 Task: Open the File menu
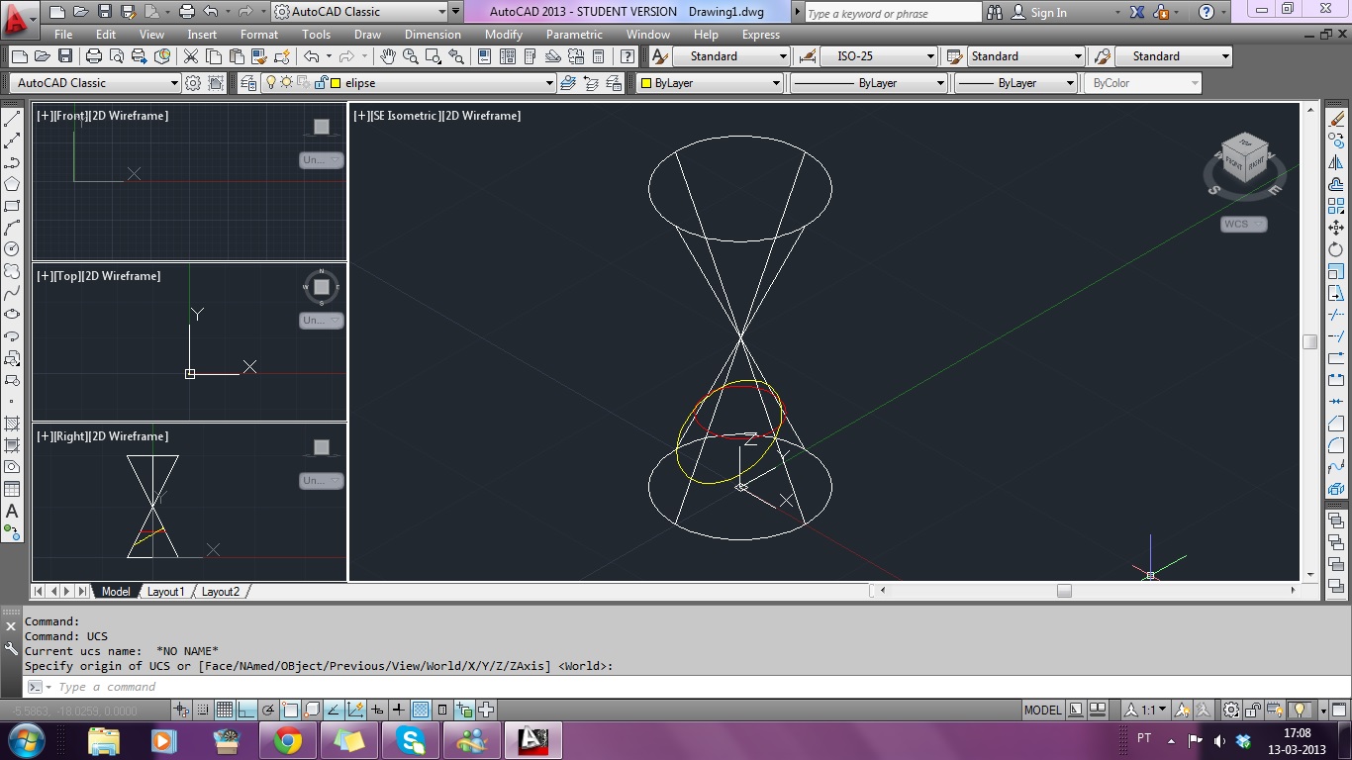tap(63, 35)
